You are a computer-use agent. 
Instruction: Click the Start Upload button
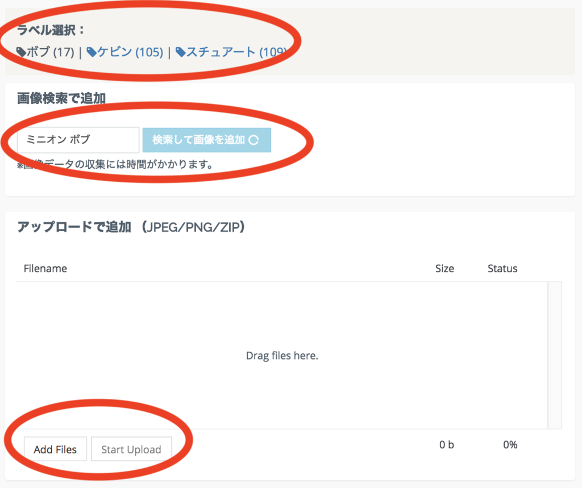(x=131, y=449)
